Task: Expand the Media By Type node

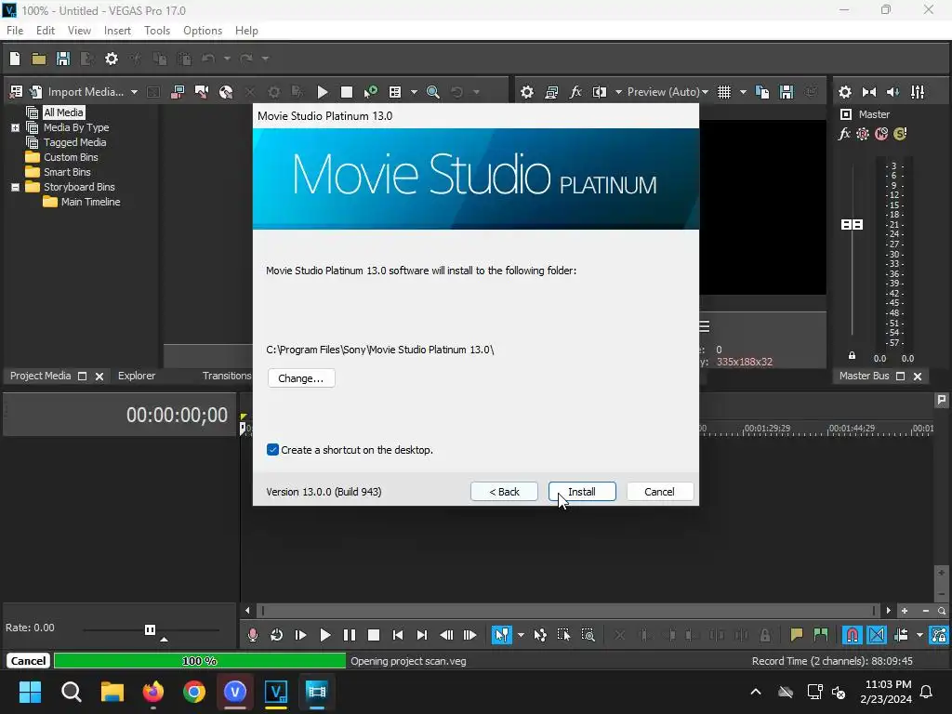Action: click(15, 127)
